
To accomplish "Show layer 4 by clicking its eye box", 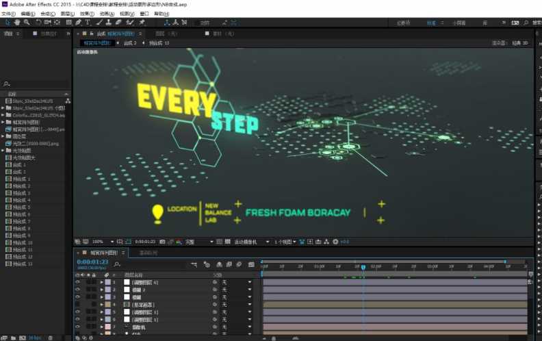I will (x=77, y=304).
